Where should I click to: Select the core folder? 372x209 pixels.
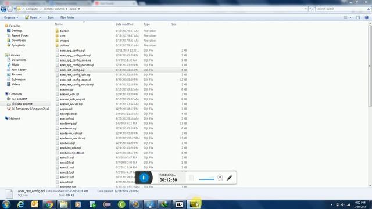[63, 35]
